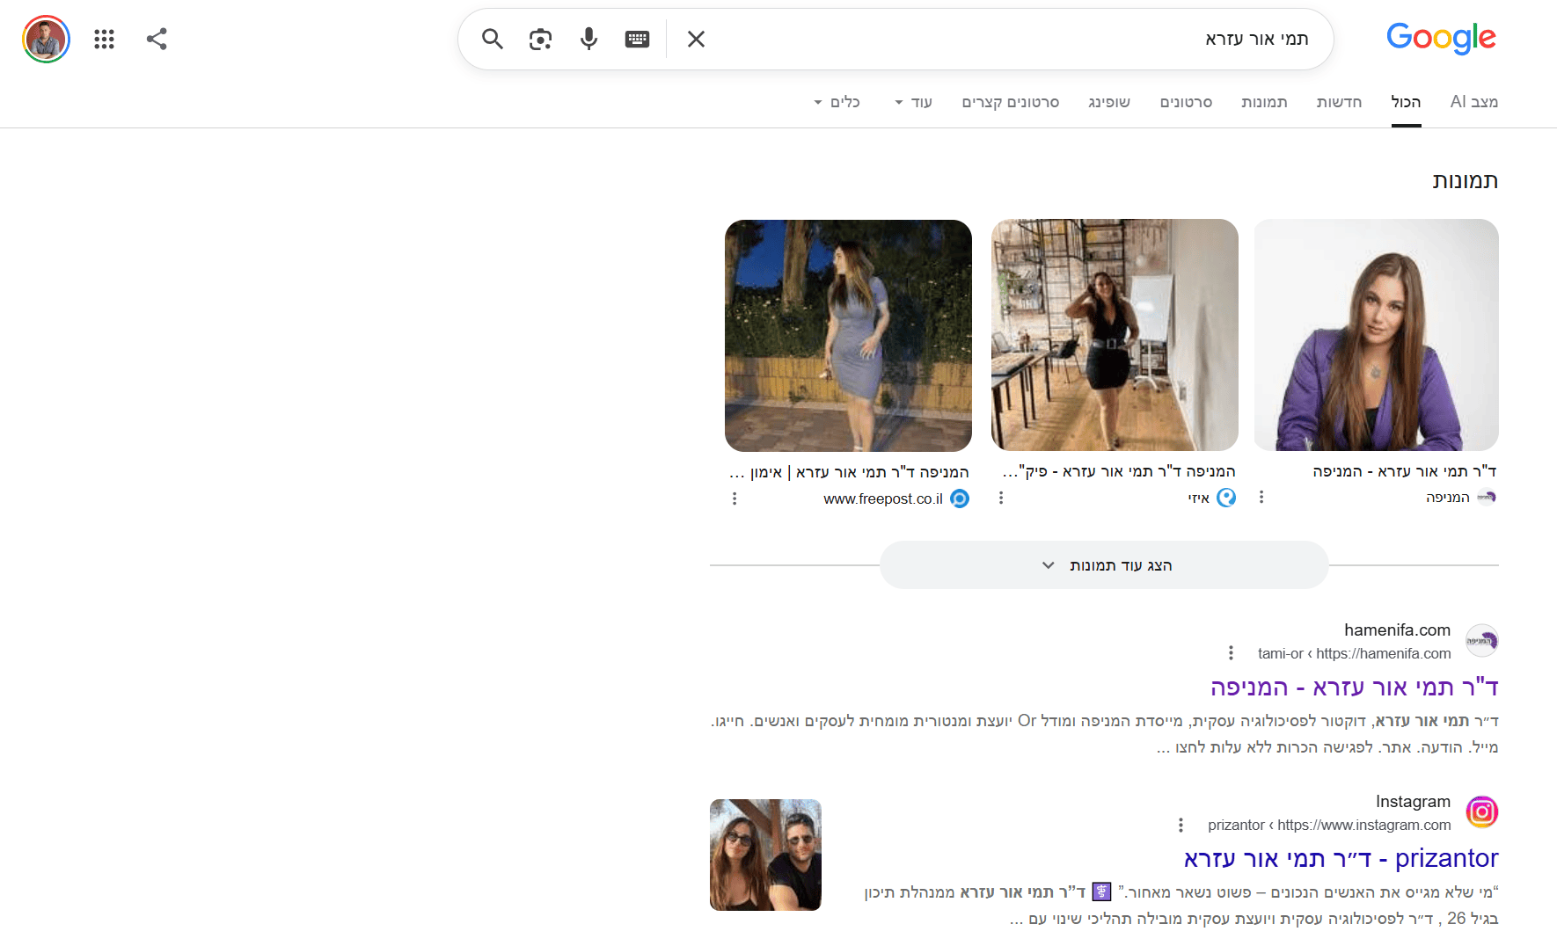Click the www.freepost.co.il source link

click(x=883, y=498)
